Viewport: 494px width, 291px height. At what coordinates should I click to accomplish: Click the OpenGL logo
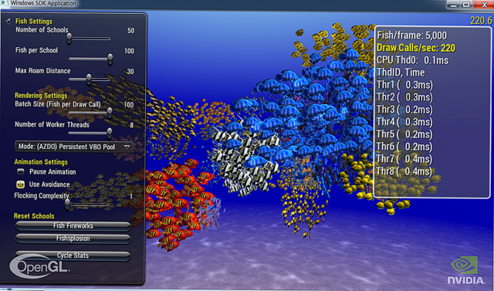click(x=39, y=267)
